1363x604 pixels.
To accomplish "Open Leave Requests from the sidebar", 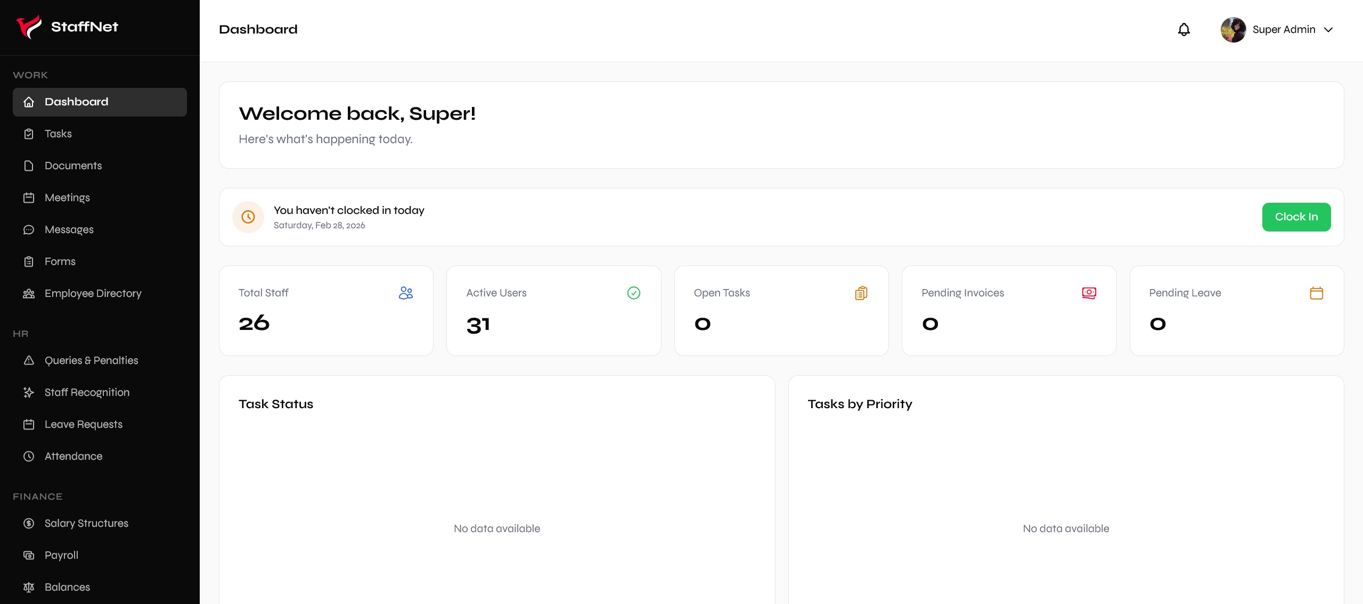I will (83, 424).
